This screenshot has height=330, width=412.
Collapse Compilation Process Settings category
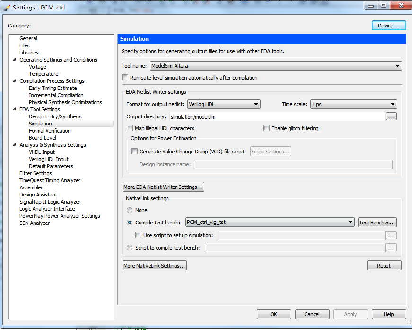tap(15, 81)
